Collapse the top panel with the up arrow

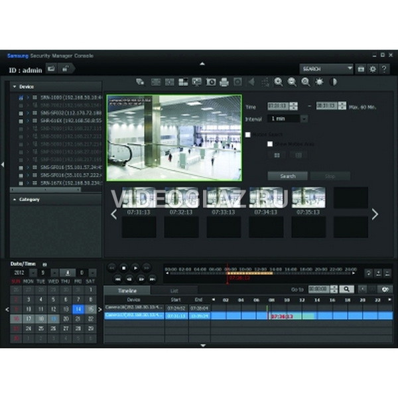pos(202,64)
